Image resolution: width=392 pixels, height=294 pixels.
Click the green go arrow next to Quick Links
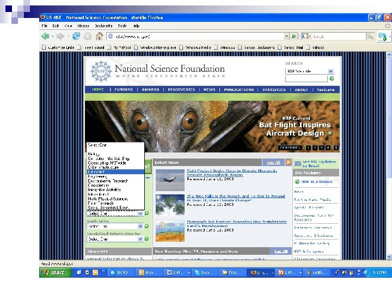146,226
